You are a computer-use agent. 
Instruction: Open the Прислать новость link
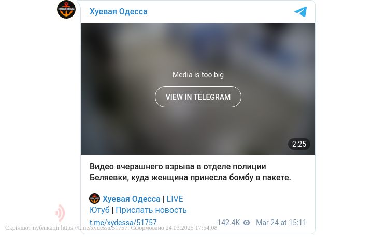click(151, 210)
